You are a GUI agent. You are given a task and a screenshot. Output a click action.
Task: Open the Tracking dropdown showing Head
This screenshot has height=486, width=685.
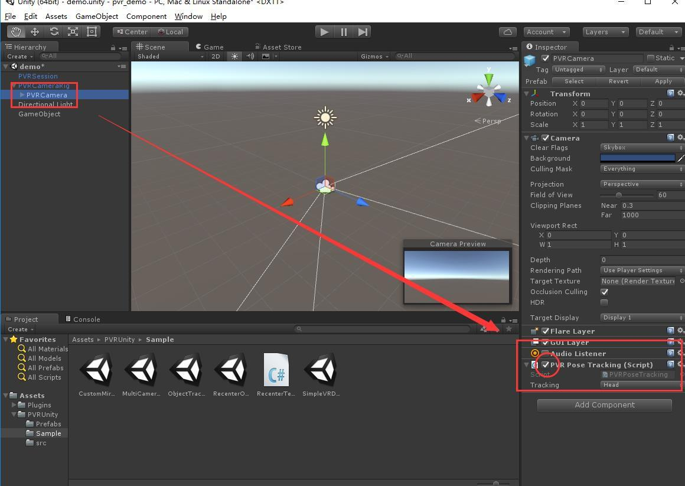pyautogui.click(x=642, y=384)
